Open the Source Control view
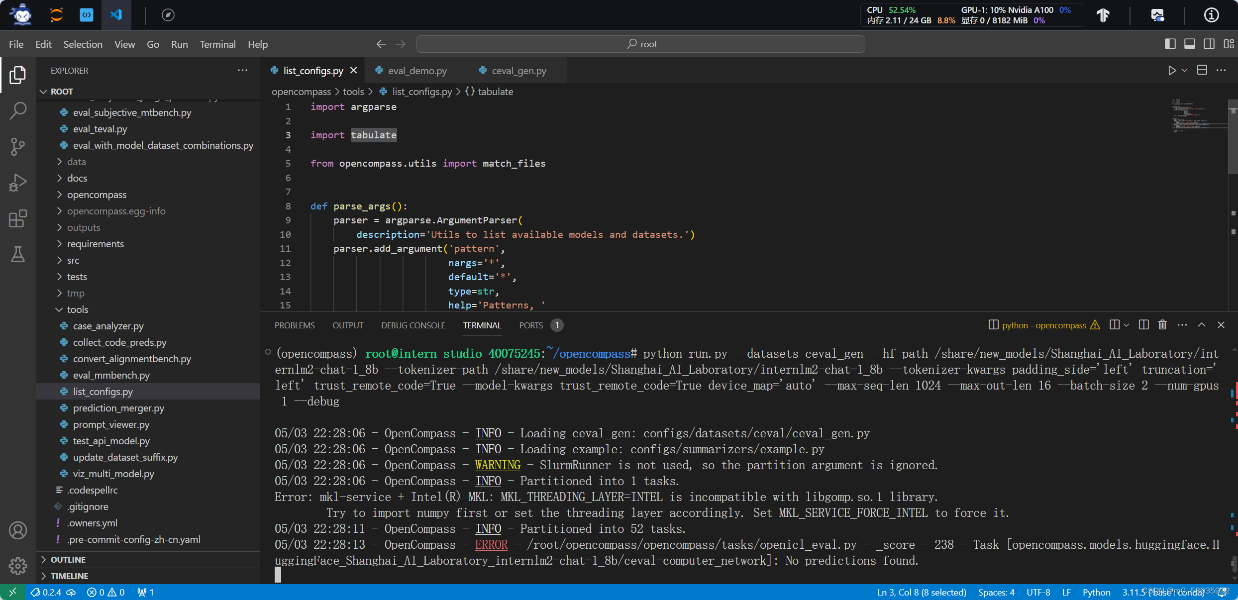Viewport: 1238px width, 600px height. tap(18, 147)
